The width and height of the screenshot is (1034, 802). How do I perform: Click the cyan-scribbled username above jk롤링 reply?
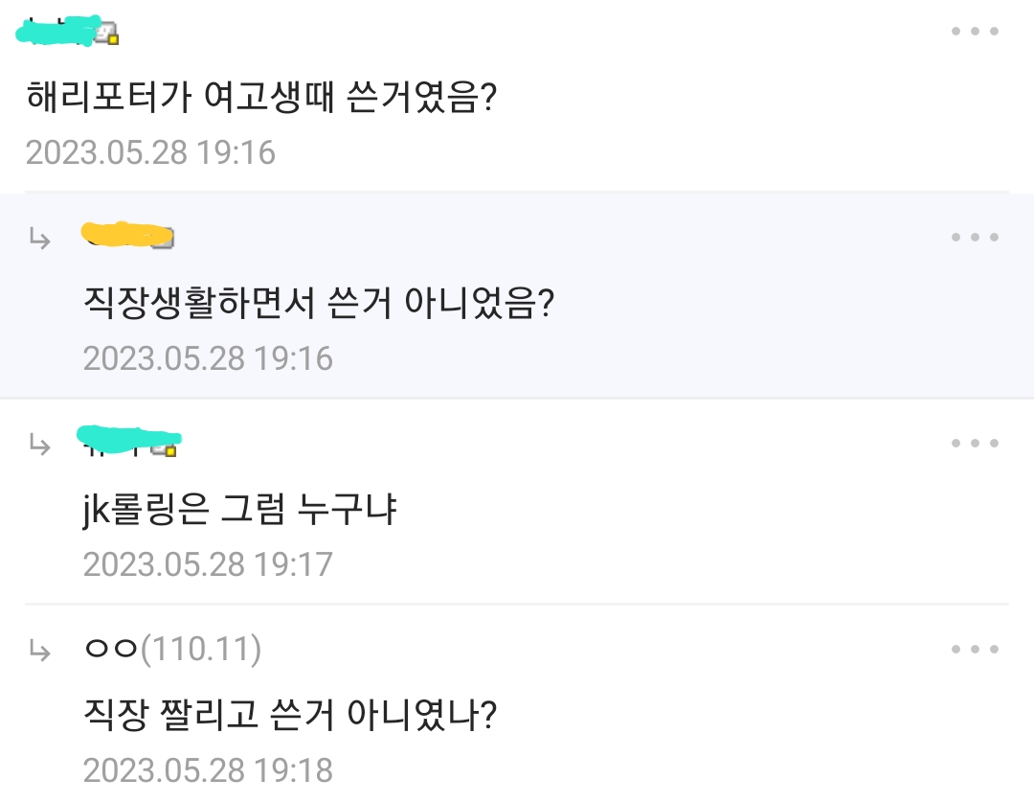pyautogui.click(x=120, y=440)
